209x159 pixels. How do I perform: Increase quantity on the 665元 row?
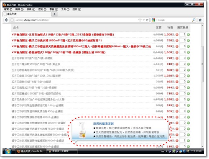pyautogui.click(x=189, y=82)
